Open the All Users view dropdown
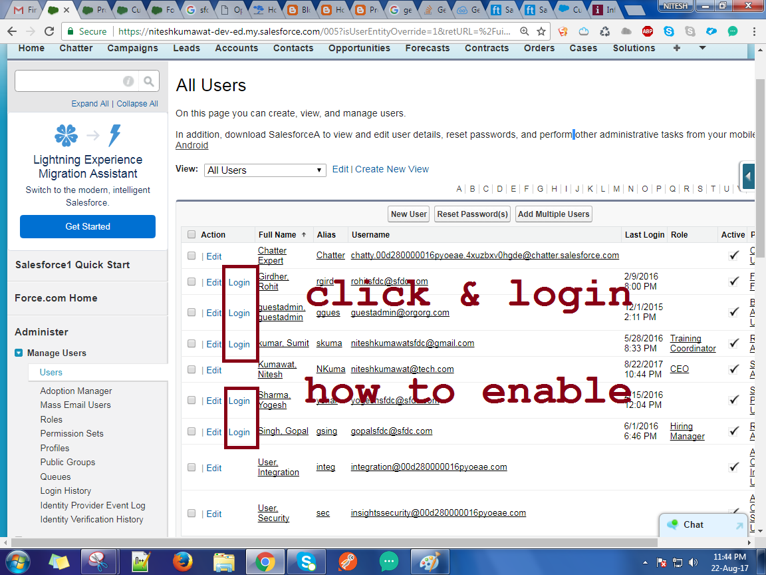The height and width of the screenshot is (575, 766). pyautogui.click(x=265, y=170)
